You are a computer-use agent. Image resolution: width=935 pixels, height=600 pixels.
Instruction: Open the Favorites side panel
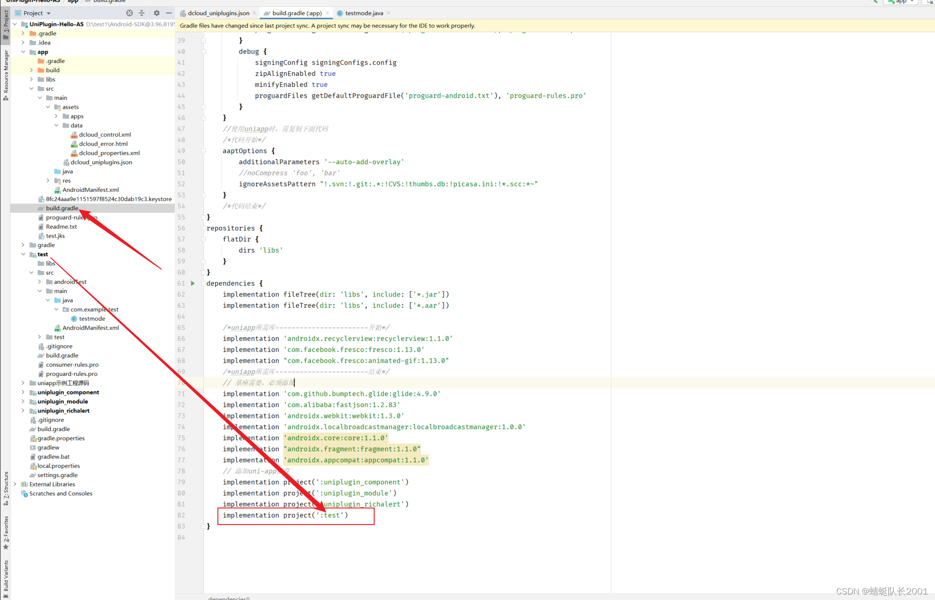[x=6, y=532]
